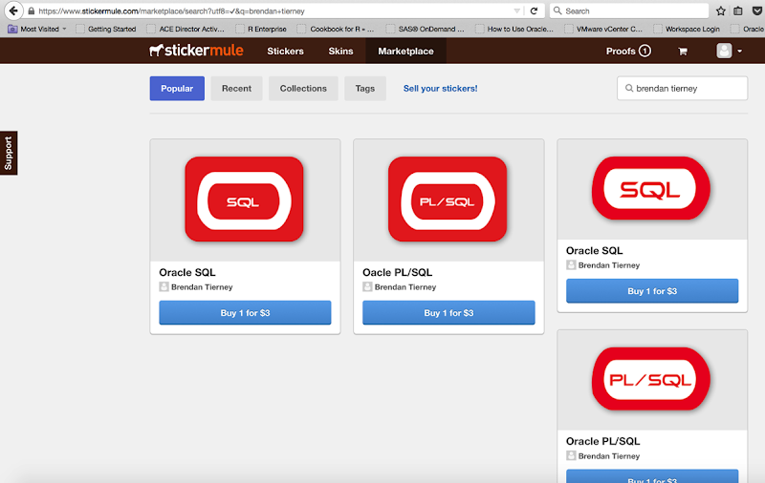Open the R Enterprise bookmark

pyautogui.click(x=261, y=30)
